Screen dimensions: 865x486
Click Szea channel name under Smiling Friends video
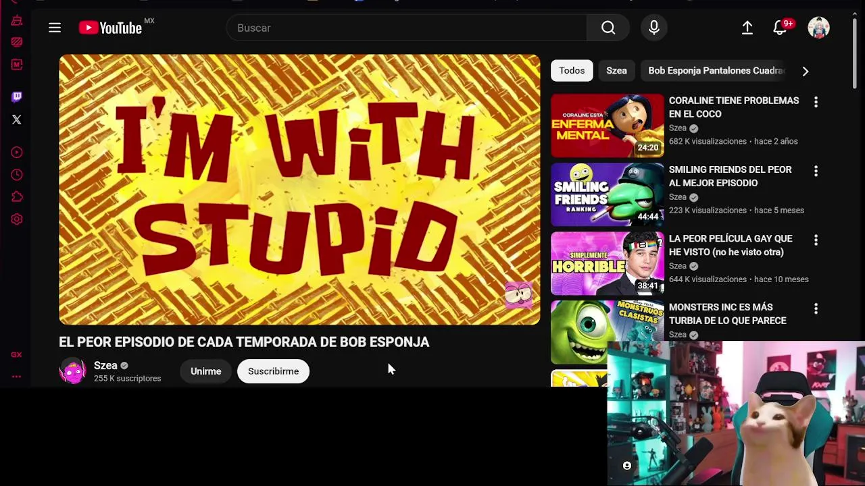point(678,196)
